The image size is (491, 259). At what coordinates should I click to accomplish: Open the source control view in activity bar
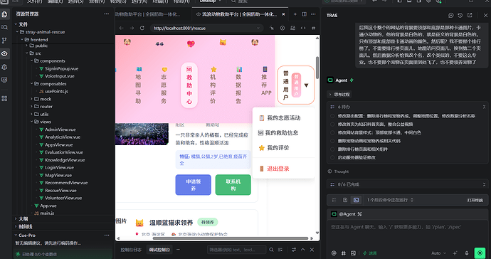4,41
